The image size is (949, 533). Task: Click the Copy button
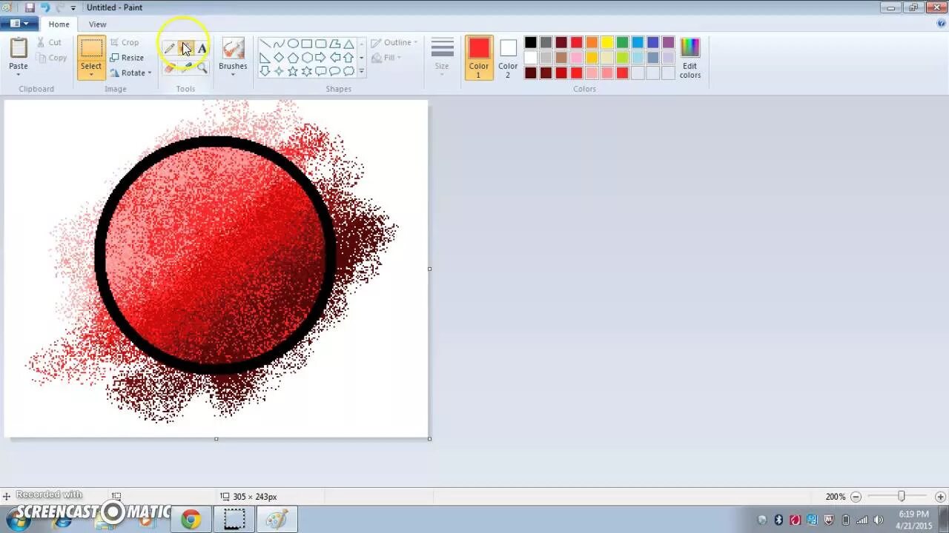(x=51, y=58)
